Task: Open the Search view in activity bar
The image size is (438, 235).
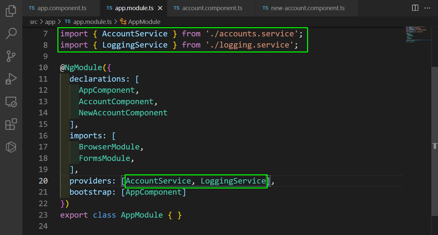Action: (x=11, y=33)
